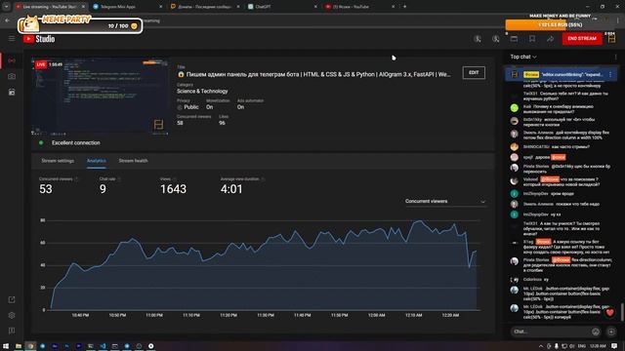The image size is (625, 351).
Task: Click the highlight bookmark icon in header
Action: tap(532, 39)
